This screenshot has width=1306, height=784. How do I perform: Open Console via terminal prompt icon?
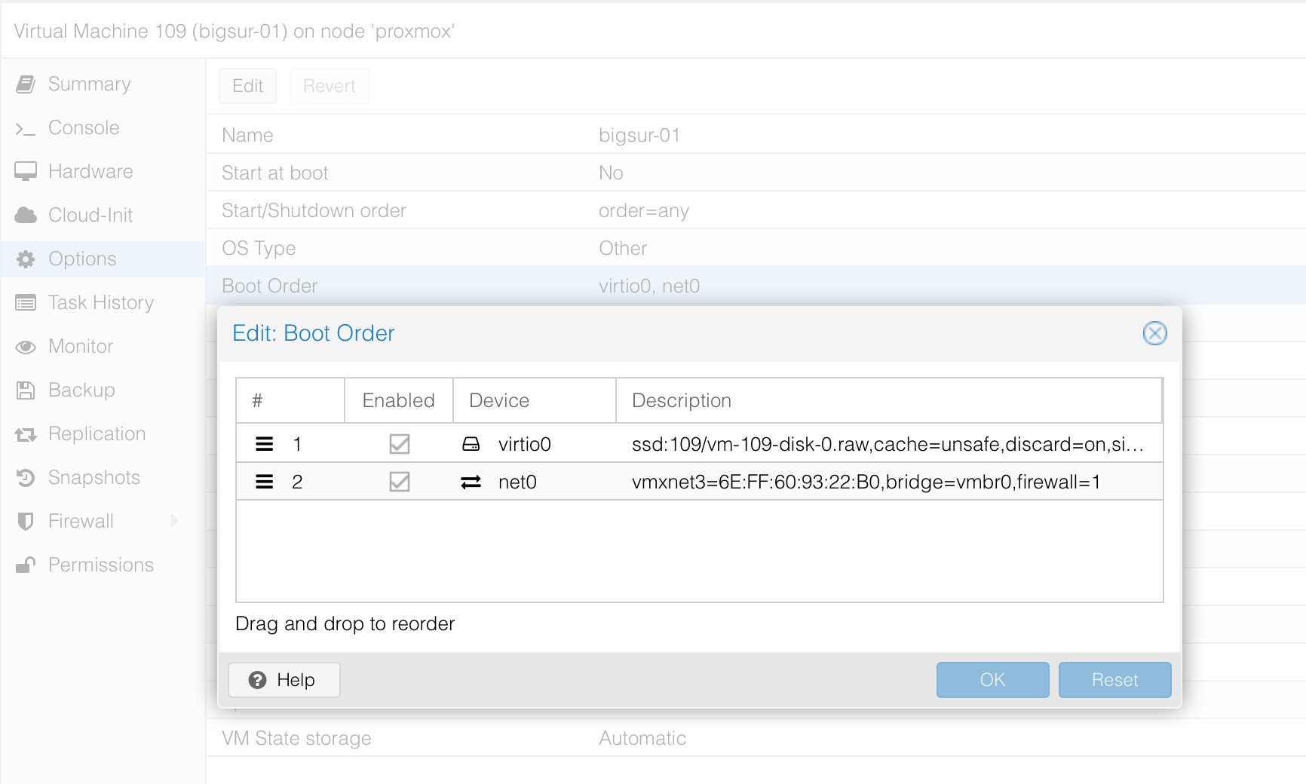point(26,129)
